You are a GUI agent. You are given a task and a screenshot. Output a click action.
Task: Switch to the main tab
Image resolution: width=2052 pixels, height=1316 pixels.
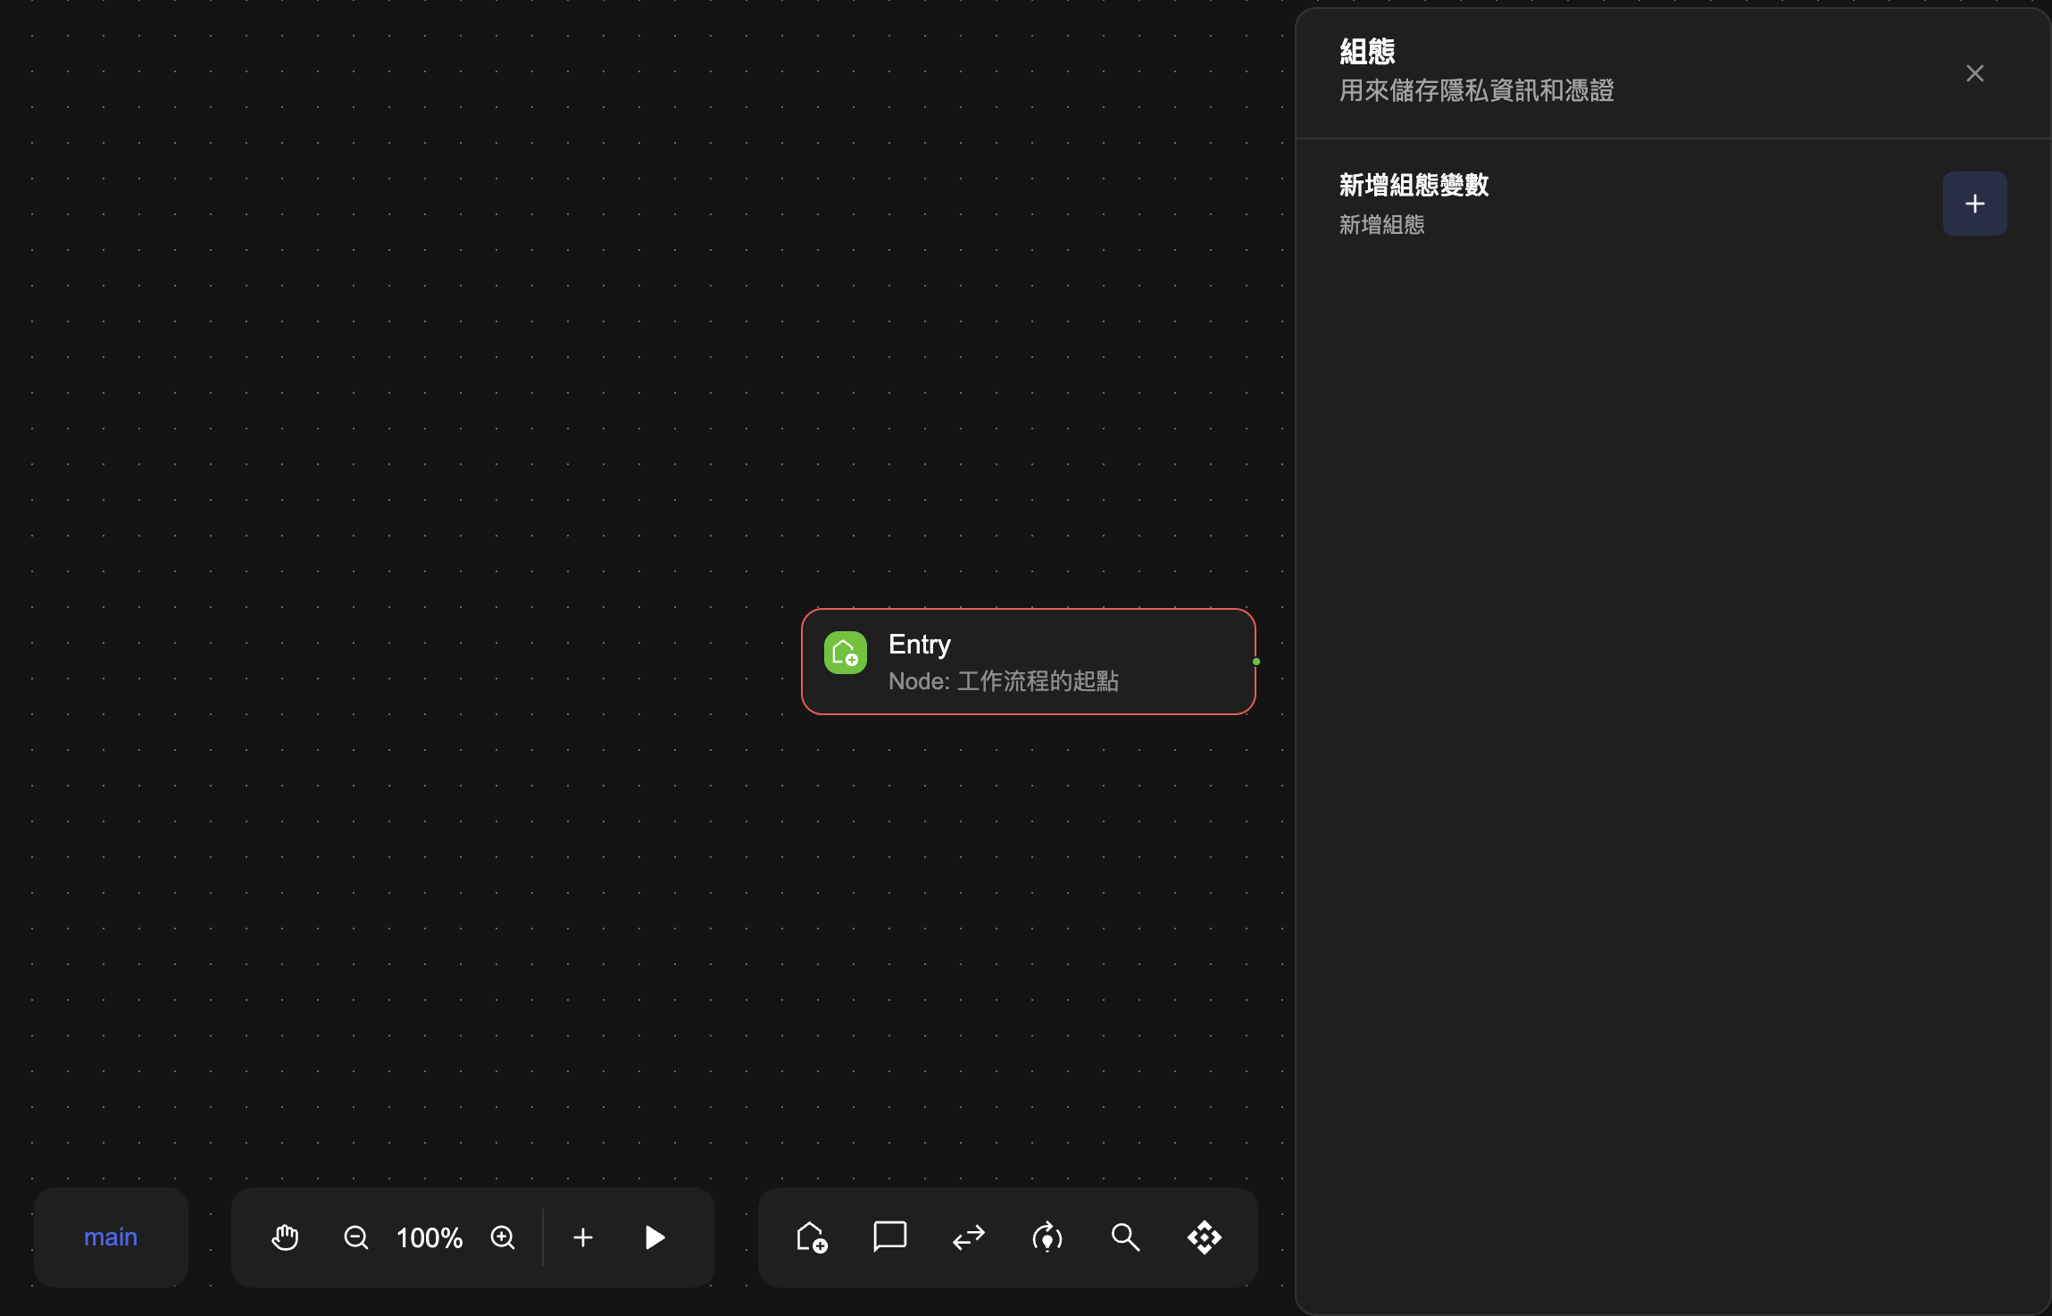tap(111, 1237)
